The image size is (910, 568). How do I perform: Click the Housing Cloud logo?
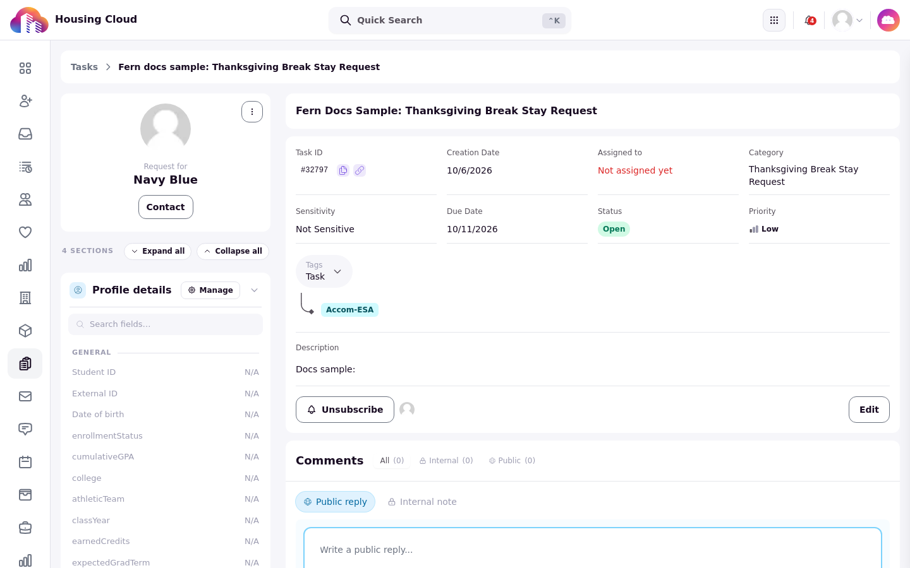tap(29, 20)
